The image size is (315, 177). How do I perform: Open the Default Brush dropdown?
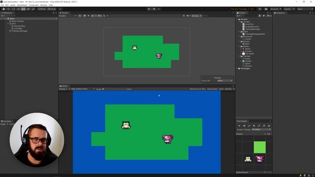pyautogui.click(x=251, y=173)
